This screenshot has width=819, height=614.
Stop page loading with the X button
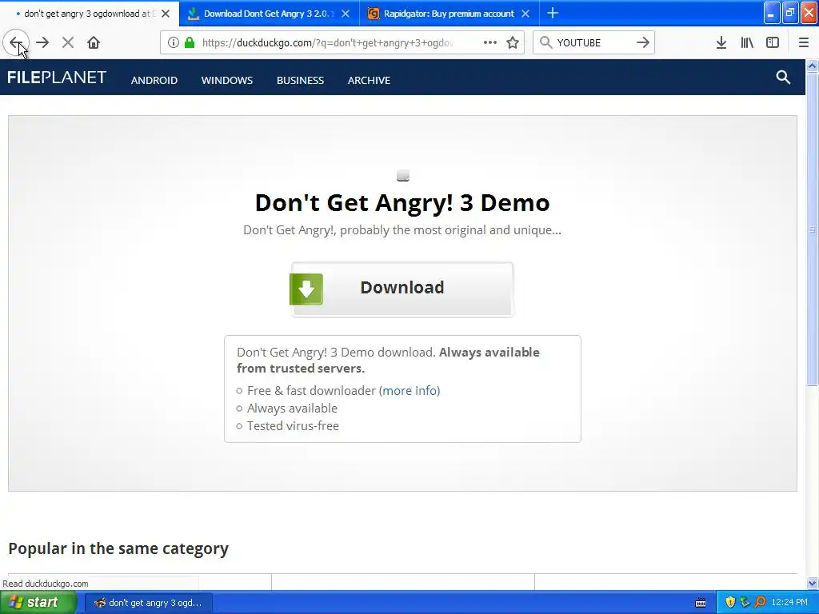pyautogui.click(x=68, y=43)
